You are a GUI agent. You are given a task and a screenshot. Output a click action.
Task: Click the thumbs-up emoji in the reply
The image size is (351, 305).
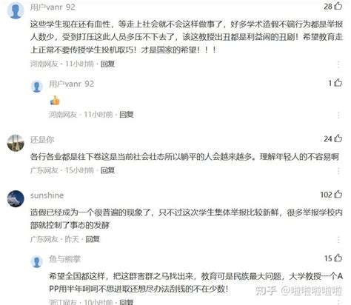click(x=55, y=101)
